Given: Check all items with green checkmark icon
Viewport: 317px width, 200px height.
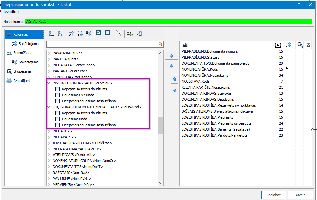Looking at the screenshot, I should tap(99, 32).
